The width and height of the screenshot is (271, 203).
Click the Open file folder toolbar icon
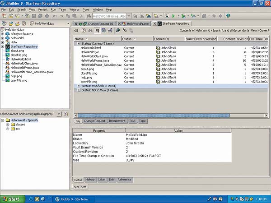pos(11,16)
